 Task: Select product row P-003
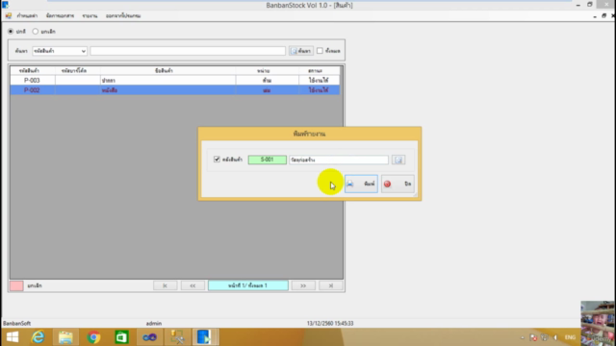pyautogui.click(x=175, y=80)
